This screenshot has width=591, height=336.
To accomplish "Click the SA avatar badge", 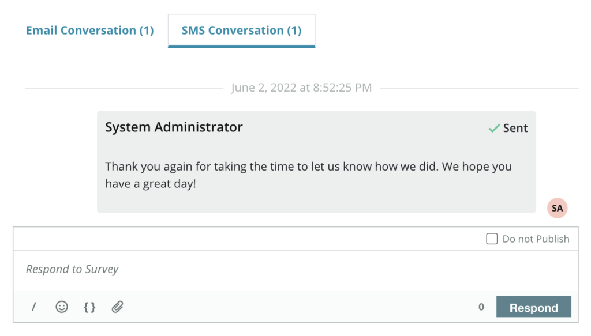I will 557,208.
